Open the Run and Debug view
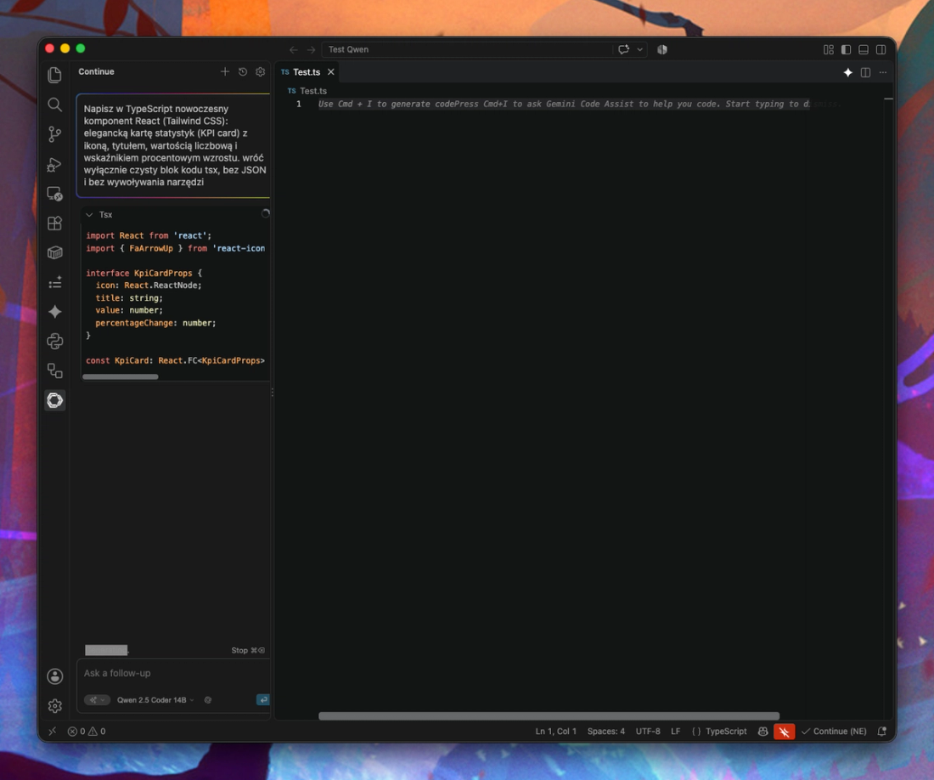This screenshot has height=780, width=934. click(55, 164)
